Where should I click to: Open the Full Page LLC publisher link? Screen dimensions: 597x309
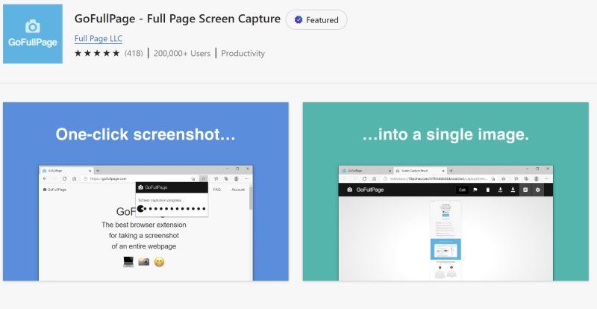(x=99, y=39)
